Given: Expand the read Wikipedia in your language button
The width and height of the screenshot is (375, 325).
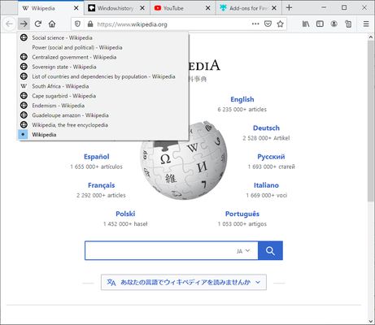Looking at the screenshot, I should tap(184, 282).
